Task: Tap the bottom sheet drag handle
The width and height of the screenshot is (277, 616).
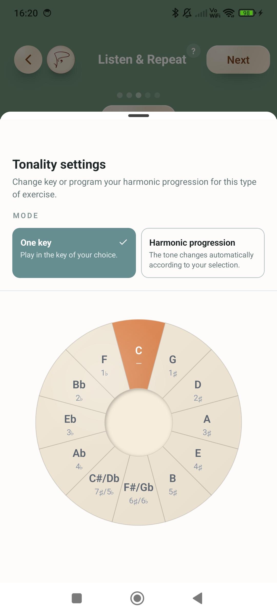Action: pyautogui.click(x=138, y=116)
